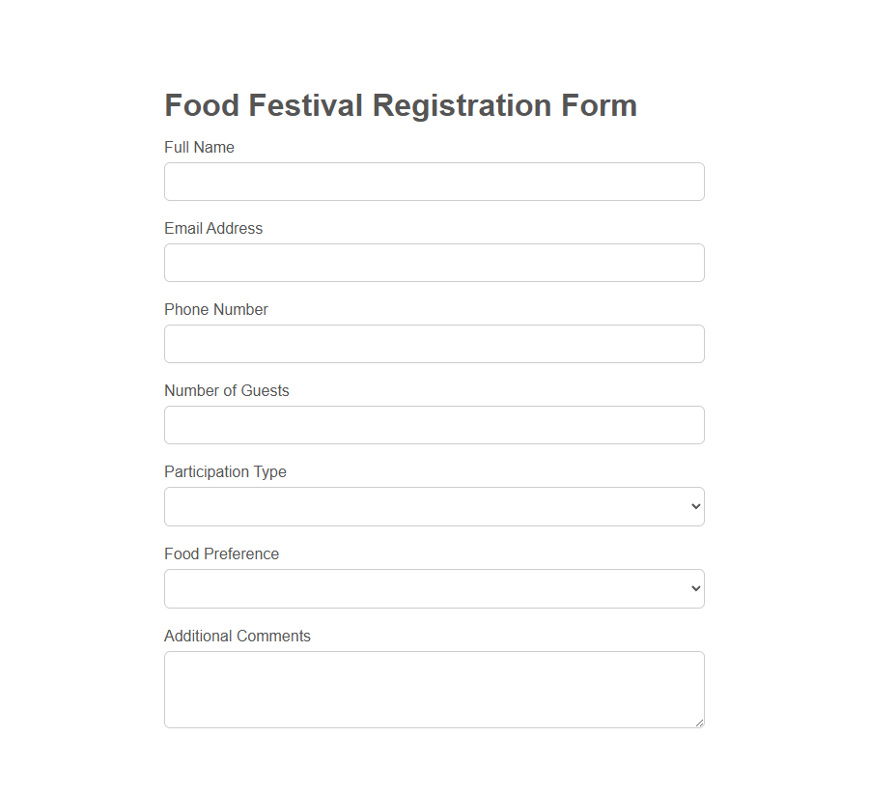Click the Food Festival Registration Form heading

tap(401, 105)
